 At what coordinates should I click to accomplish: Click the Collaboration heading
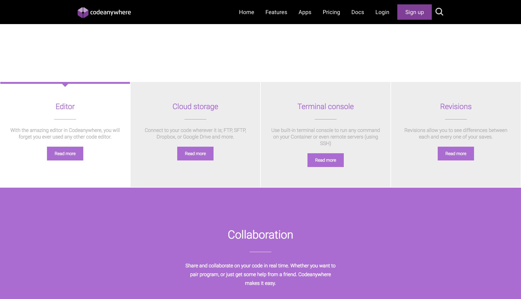click(x=260, y=235)
